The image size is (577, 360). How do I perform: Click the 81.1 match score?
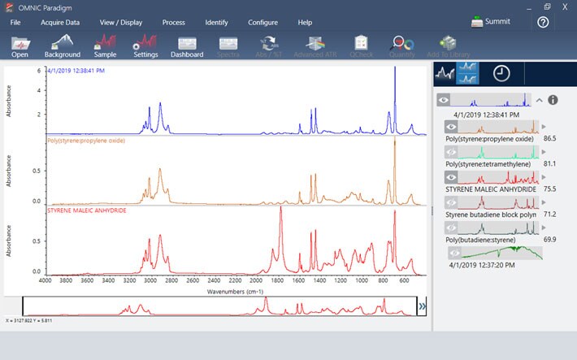549,163
